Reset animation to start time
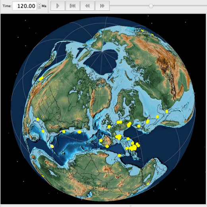This screenshot has height=207, width=207. click(x=73, y=6)
